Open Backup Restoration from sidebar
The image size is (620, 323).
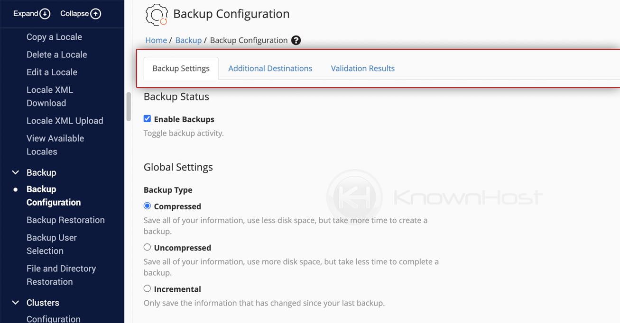[x=65, y=220]
